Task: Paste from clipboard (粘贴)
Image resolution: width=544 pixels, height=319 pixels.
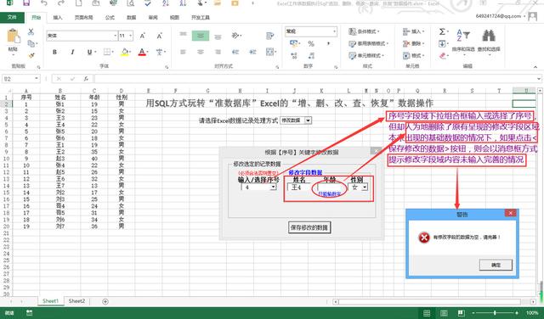Action: point(14,41)
